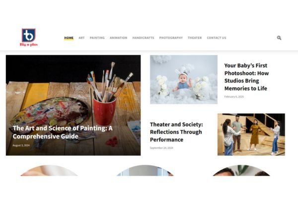
Task: Click the baby photoshoot thumbnail image
Action: tap(184, 79)
